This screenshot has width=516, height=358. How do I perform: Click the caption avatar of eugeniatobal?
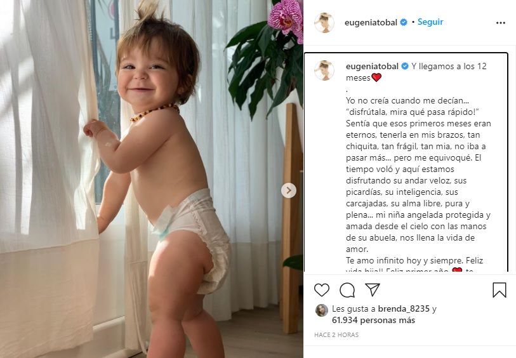coord(324,70)
